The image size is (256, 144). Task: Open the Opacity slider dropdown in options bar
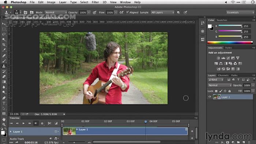(89, 12)
